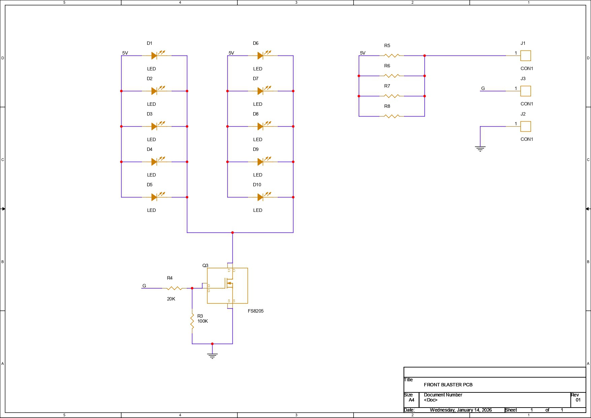The height and width of the screenshot is (418, 591).
Task: Select the R3 100K resistor symbol
Action: (x=192, y=321)
